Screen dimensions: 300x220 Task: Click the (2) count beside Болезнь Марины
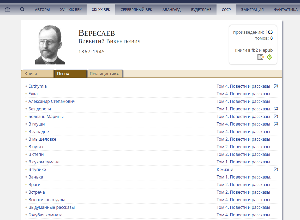point(276,116)
